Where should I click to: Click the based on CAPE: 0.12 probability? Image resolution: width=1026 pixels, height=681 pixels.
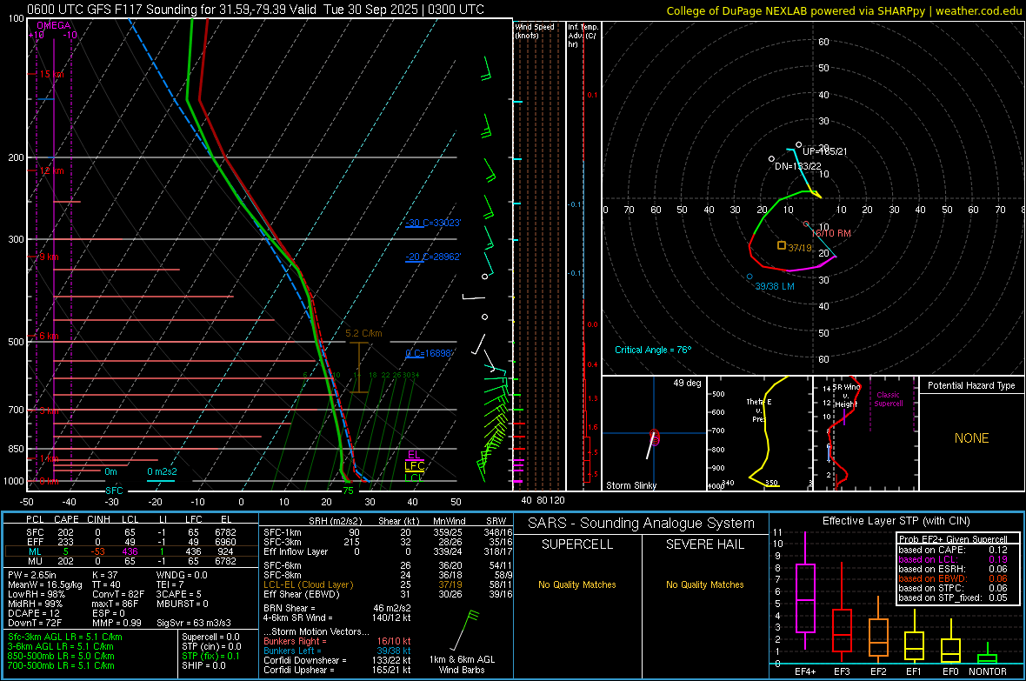[x=953, y=550]
